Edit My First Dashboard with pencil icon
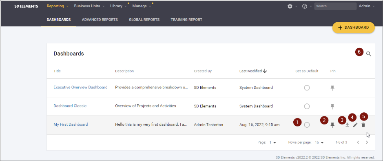This screenshot has height=161, width=383. click(x=355, y=125)
